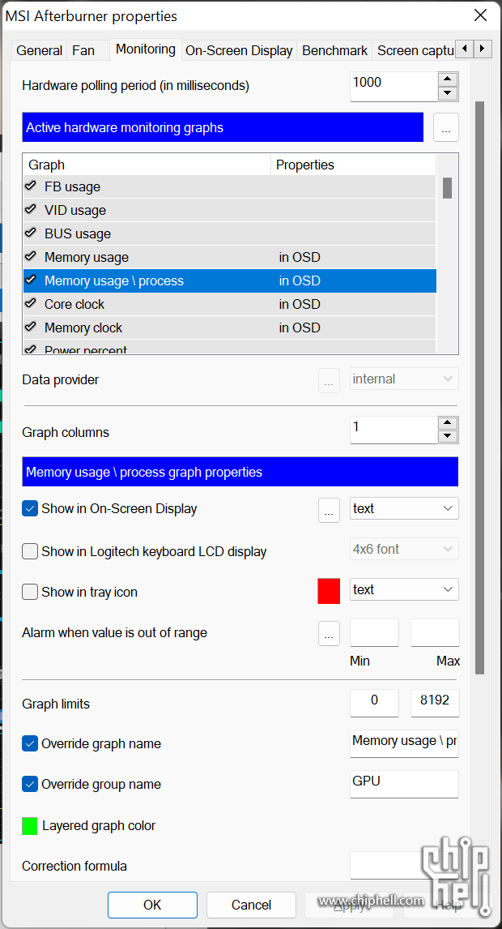Confirm settings with the OK button
The height and width of the screenshot is (929, 502).
tap(152, 905)
